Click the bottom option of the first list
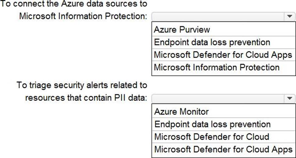Screen dimensions: 296x158 pos(217,67)
